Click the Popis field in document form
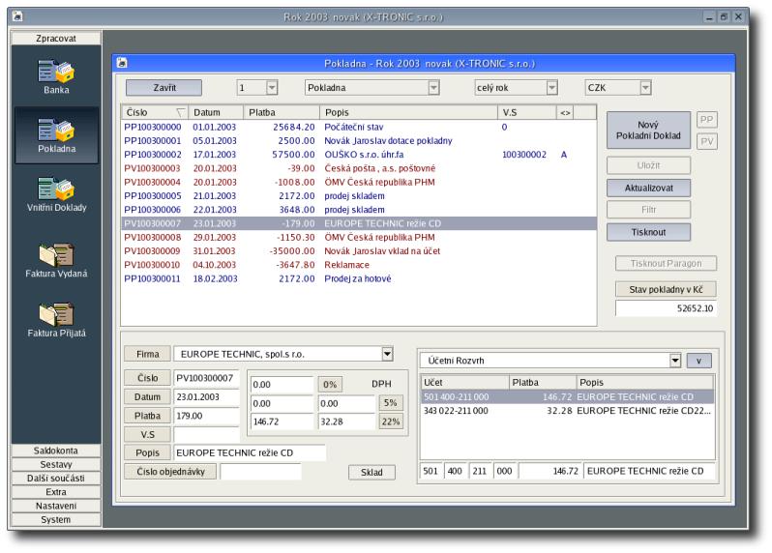772x553 pixels. click(x=250, y=453)
